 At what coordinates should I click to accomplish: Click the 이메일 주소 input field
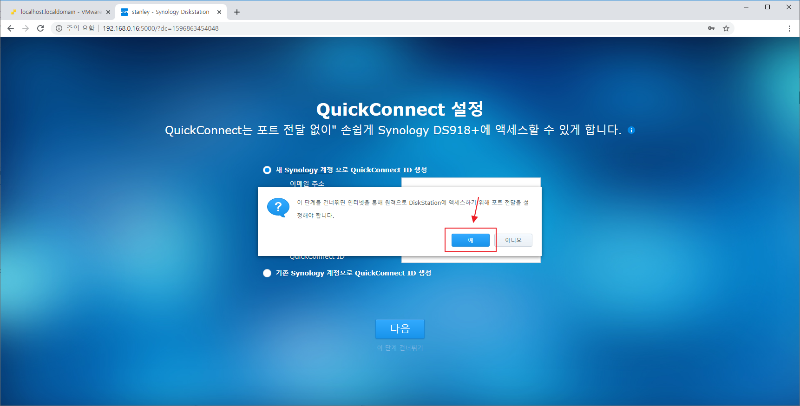[x=471, y=183]
